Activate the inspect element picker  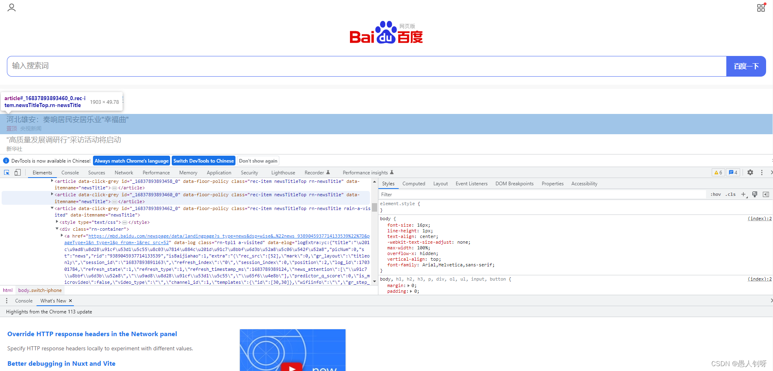(7, 172)
